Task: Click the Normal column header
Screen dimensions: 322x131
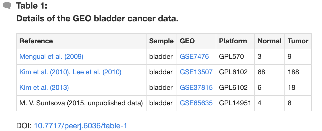Action: click(x=270, y=41)
